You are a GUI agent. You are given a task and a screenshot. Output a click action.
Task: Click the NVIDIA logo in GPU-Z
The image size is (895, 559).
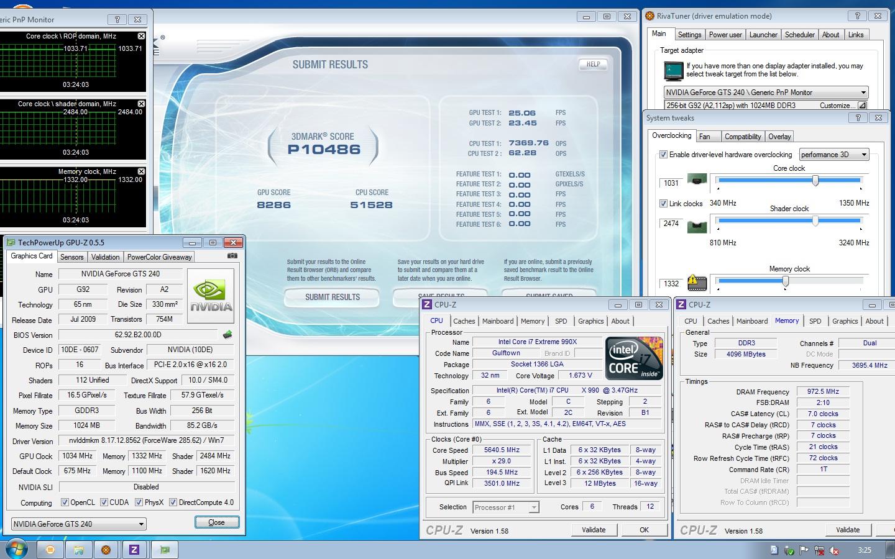pyautogui.click(x=211, y=296)
